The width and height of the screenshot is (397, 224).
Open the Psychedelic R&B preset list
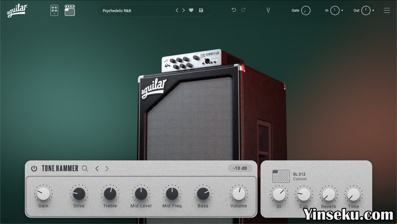[136, 11]
